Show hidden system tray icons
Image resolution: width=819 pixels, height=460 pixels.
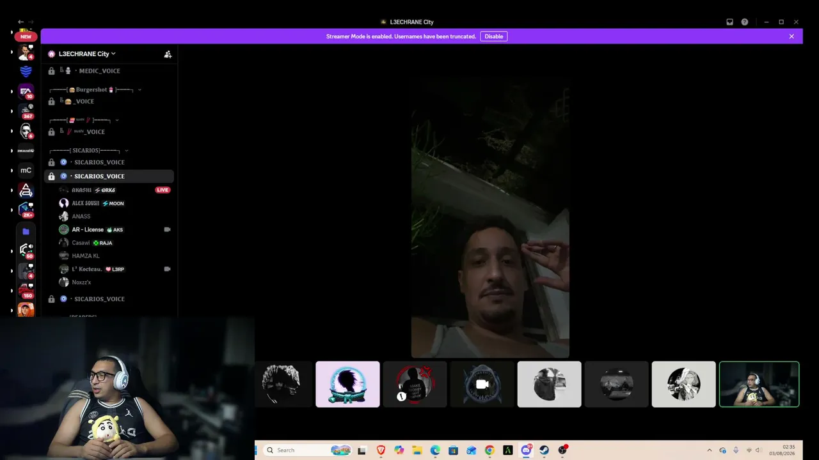[709, 450]
